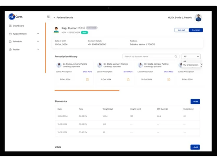Collapse the sidebar menu icon

pos(48,17)
